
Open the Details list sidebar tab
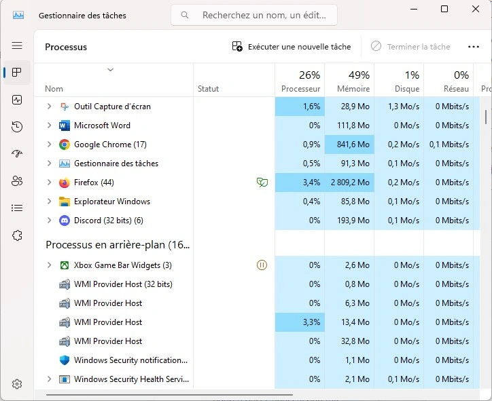click(x=17, y=208)
